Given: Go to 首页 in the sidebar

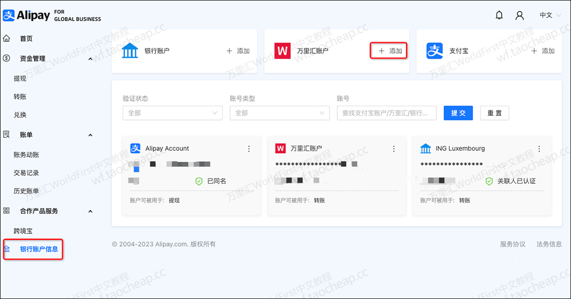Looking at the screenshot, I should click(26, 39).
